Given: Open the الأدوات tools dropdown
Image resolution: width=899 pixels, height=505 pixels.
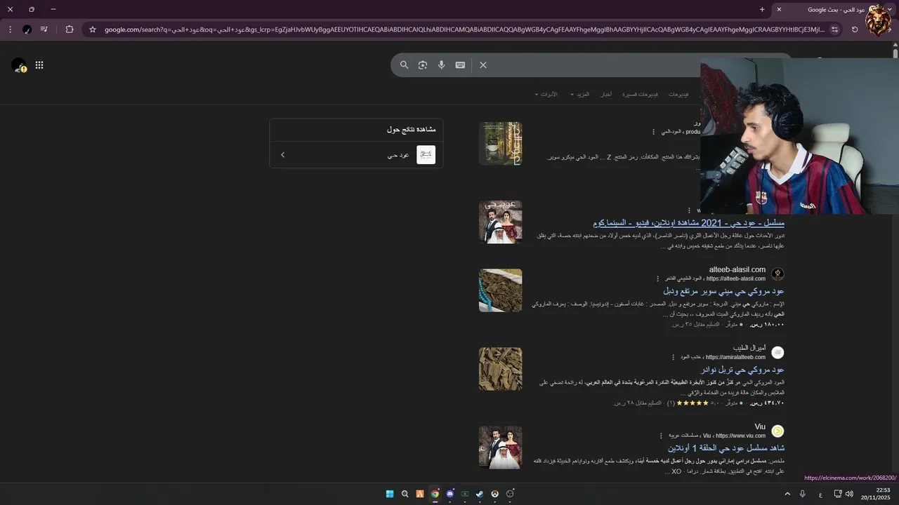Looking at the screenshot, I should click(546, 94).
